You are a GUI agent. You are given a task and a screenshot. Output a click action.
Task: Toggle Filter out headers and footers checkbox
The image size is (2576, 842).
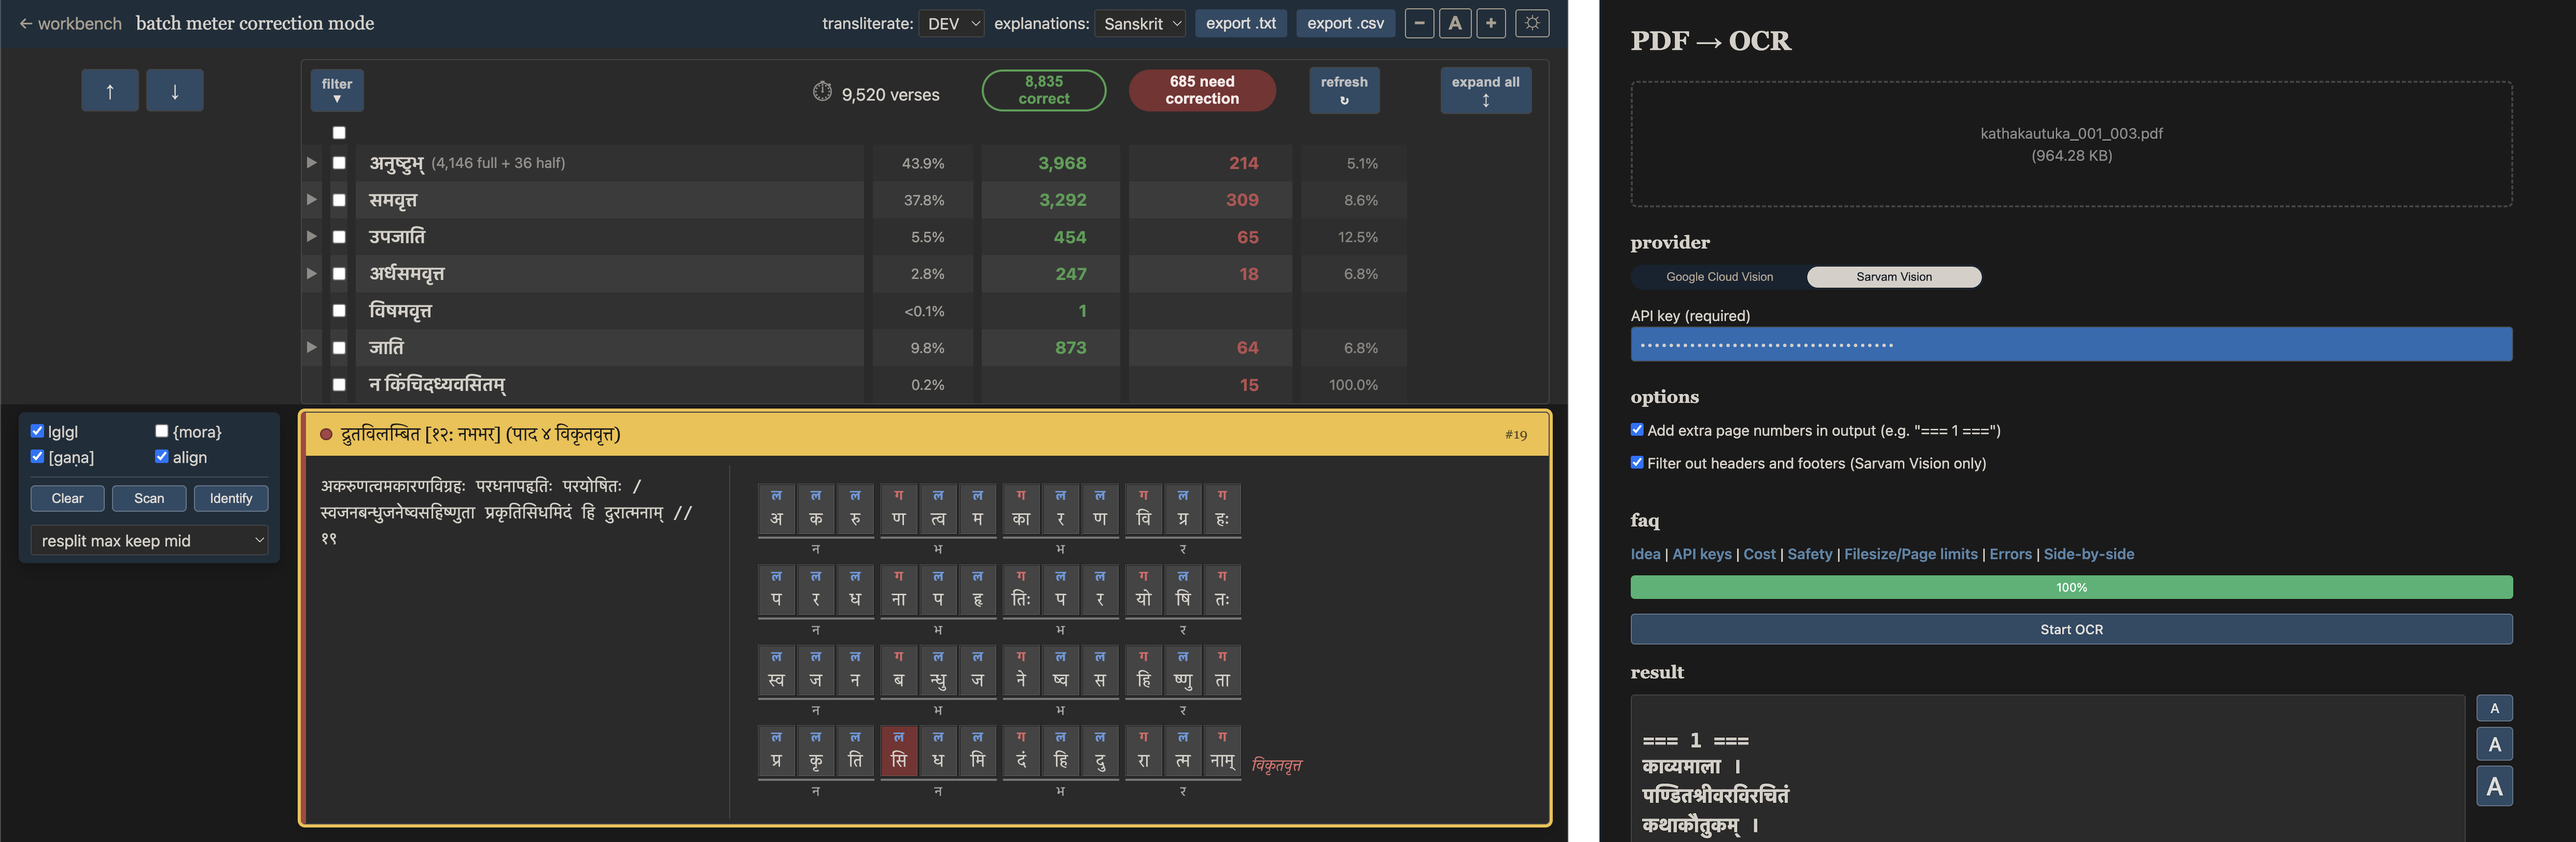(1637, 463)
